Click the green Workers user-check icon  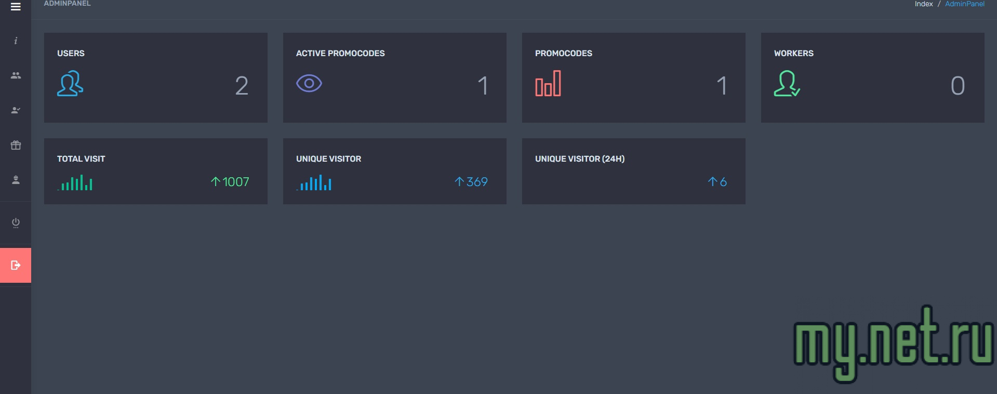point(787,84)
